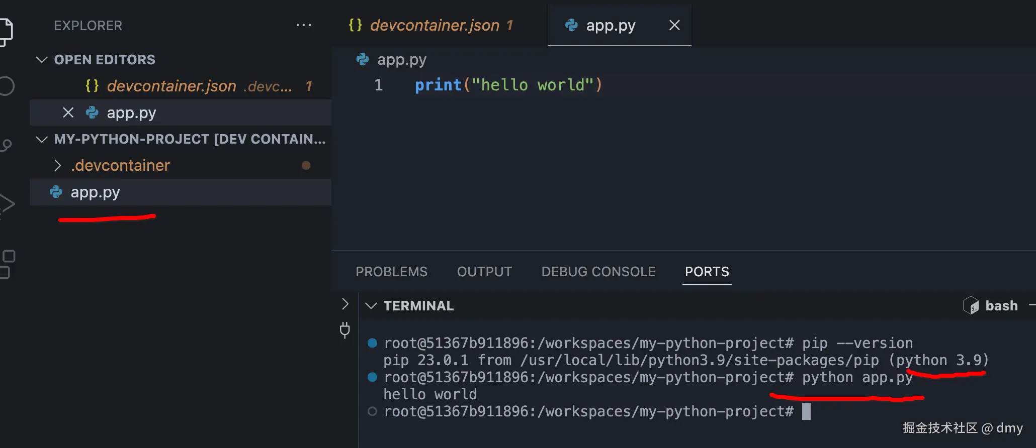Image resolution: width=1036 pixels, height=448 pixels.
Task: Switch to devcontainer.json editor tab
Action: (x=434, y=25)
